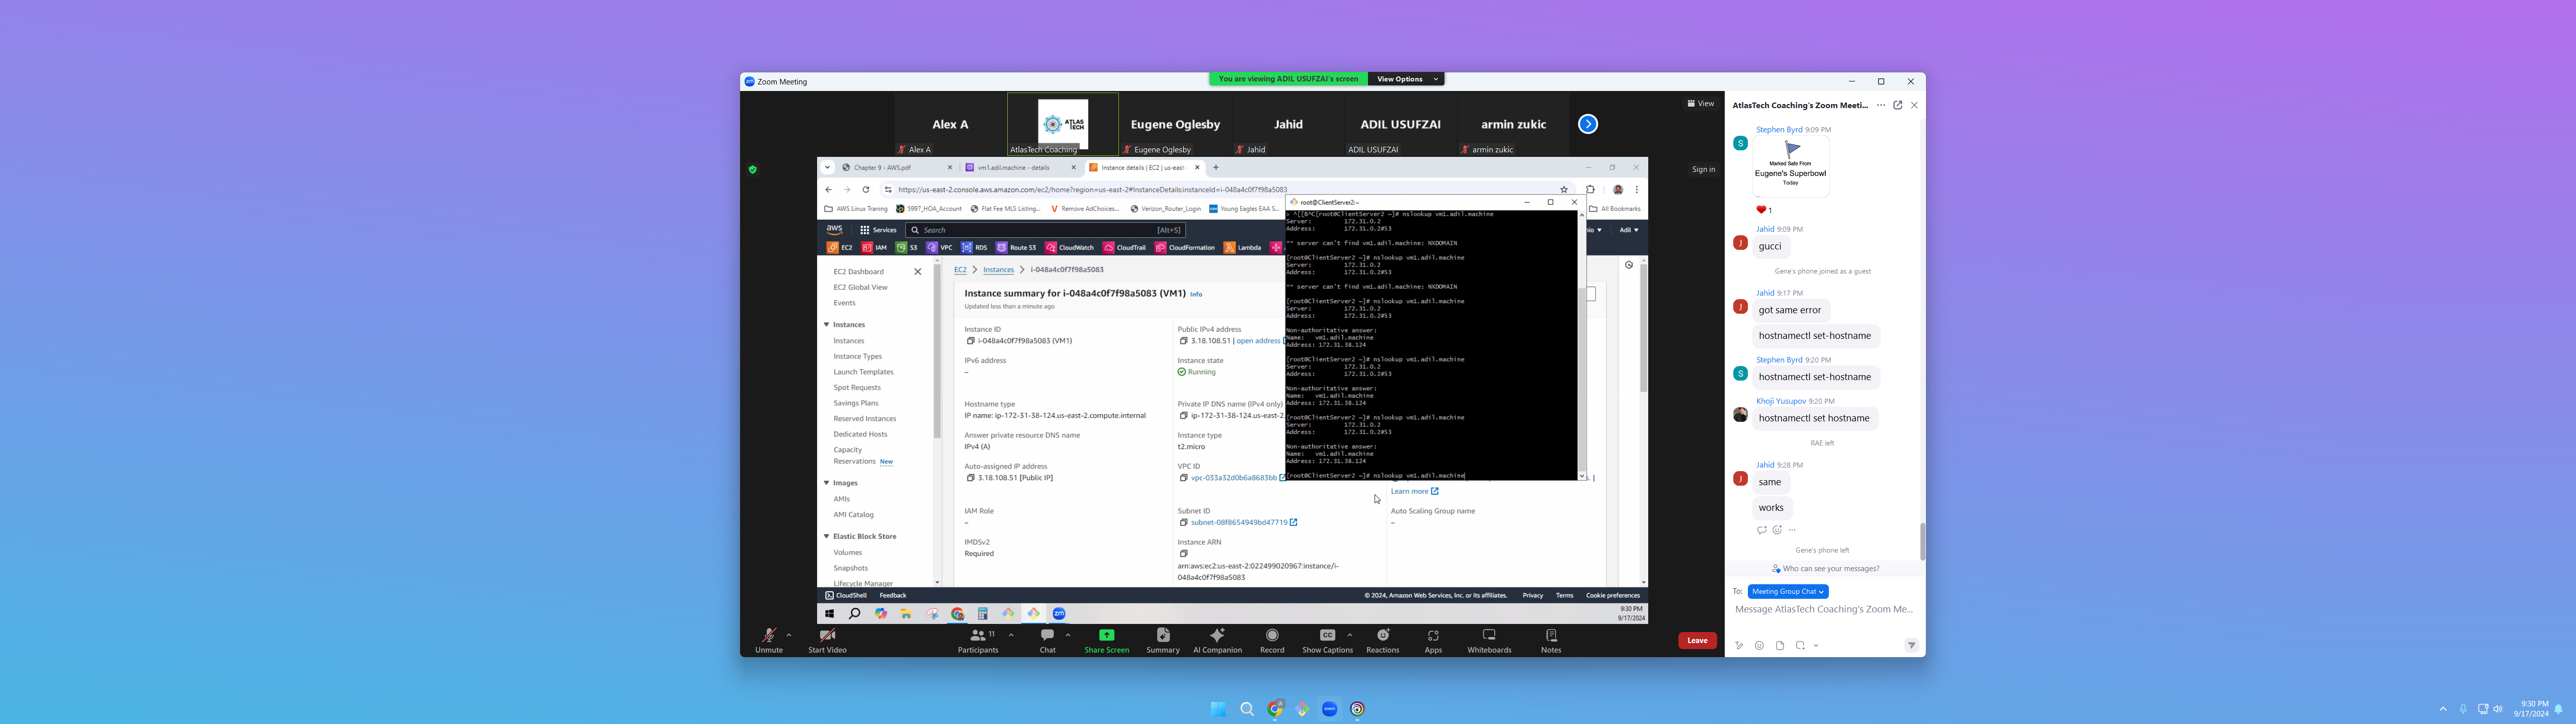
Task: Toggle Show Captions button
Action: [x=1327, y=640]
